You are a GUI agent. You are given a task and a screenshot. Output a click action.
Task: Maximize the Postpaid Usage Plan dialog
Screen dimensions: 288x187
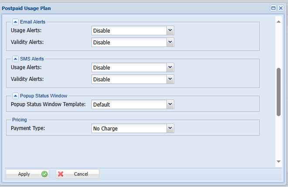coord(274,8)
